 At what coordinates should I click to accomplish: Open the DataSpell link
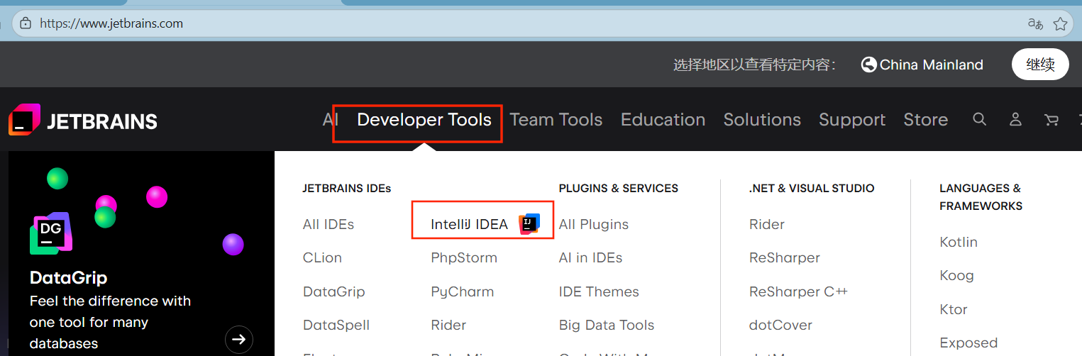point(336,325)
